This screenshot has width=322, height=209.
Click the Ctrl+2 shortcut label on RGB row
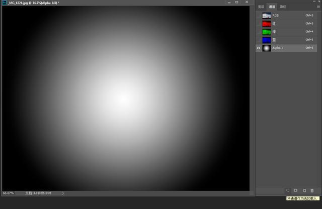pyautogui.click(x=309, y=16)
